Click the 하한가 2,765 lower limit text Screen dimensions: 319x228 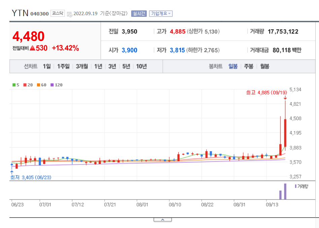click(203, 50)
